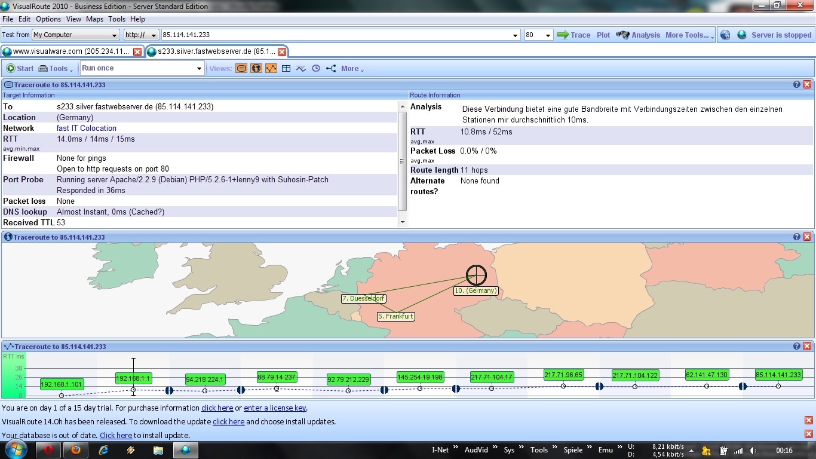Dismiss the VisualRoute 14.0h update notice

809,421
